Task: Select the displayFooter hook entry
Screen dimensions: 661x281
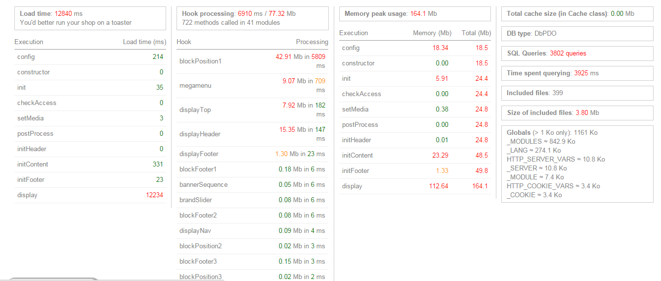Action: (x=199, y=154)
